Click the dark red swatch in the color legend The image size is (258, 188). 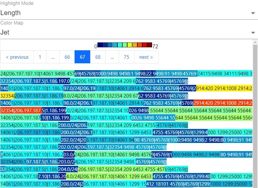pos(149,45)
